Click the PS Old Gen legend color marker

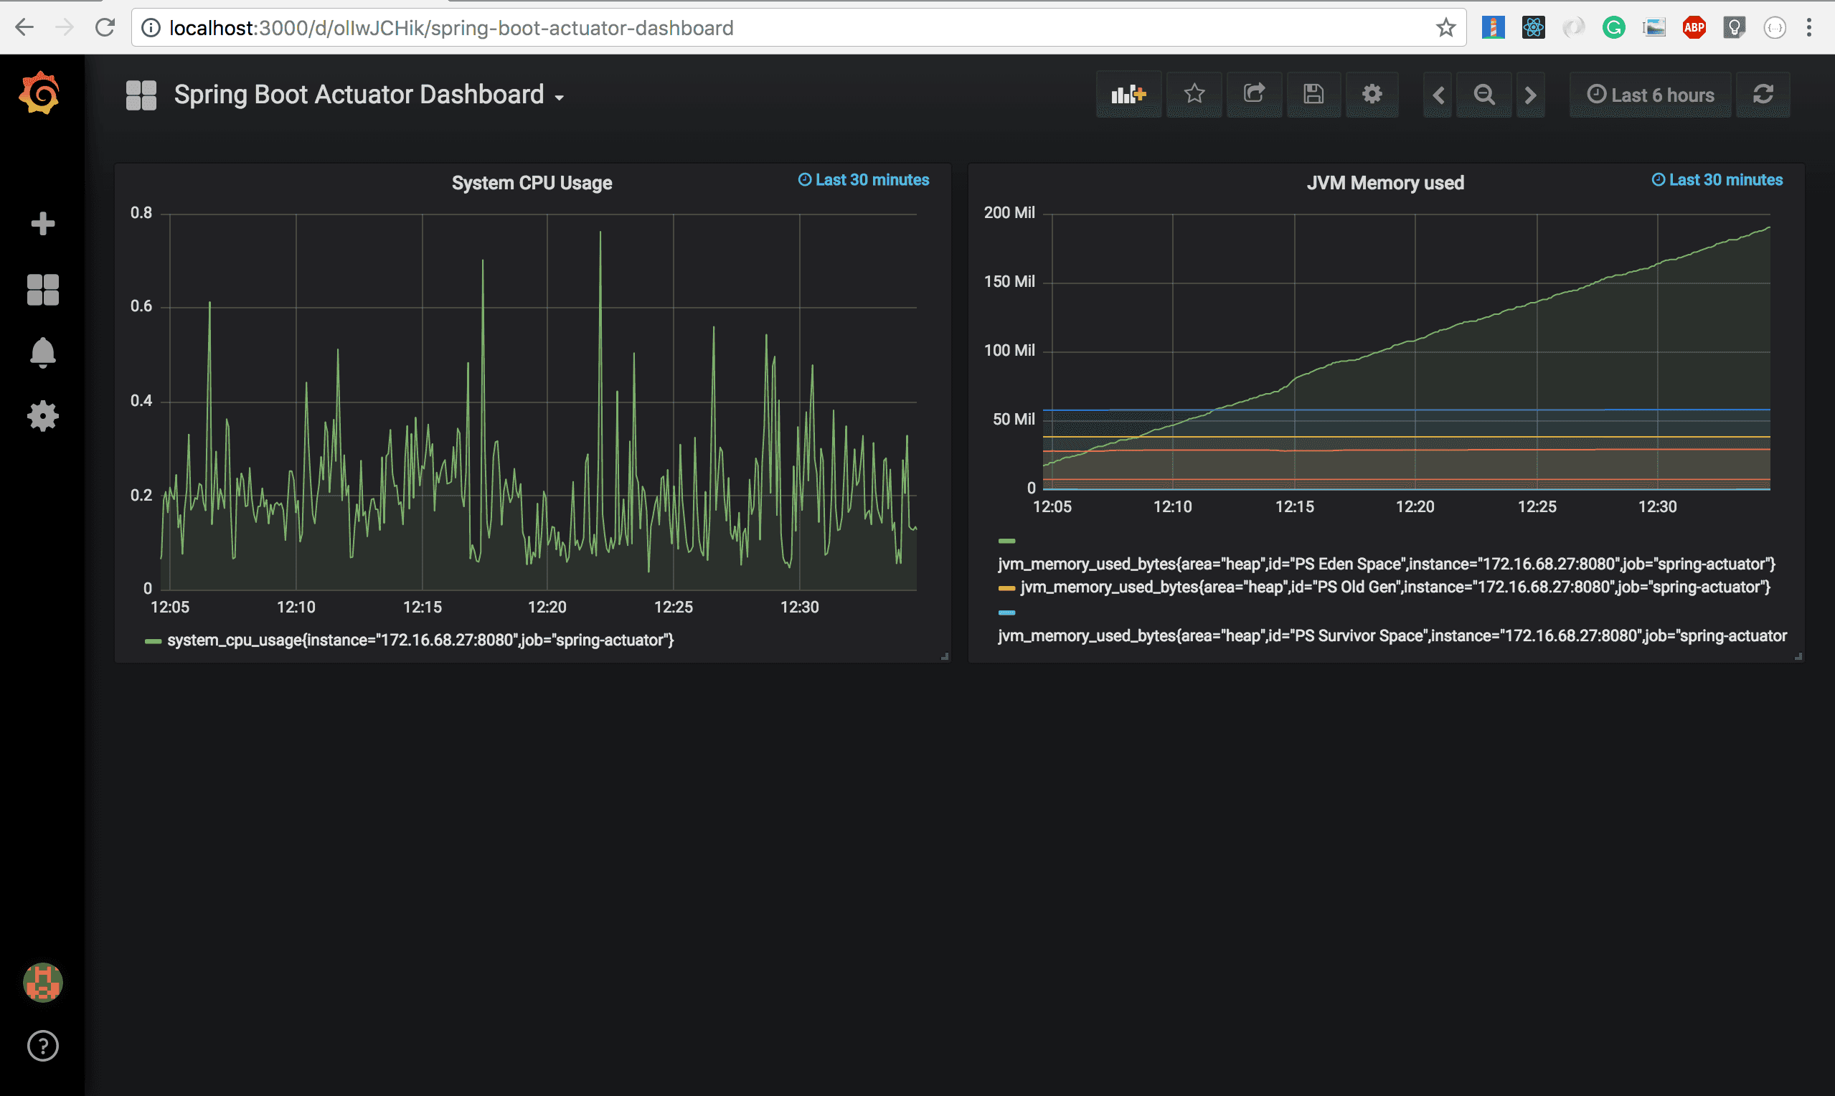1006,587
